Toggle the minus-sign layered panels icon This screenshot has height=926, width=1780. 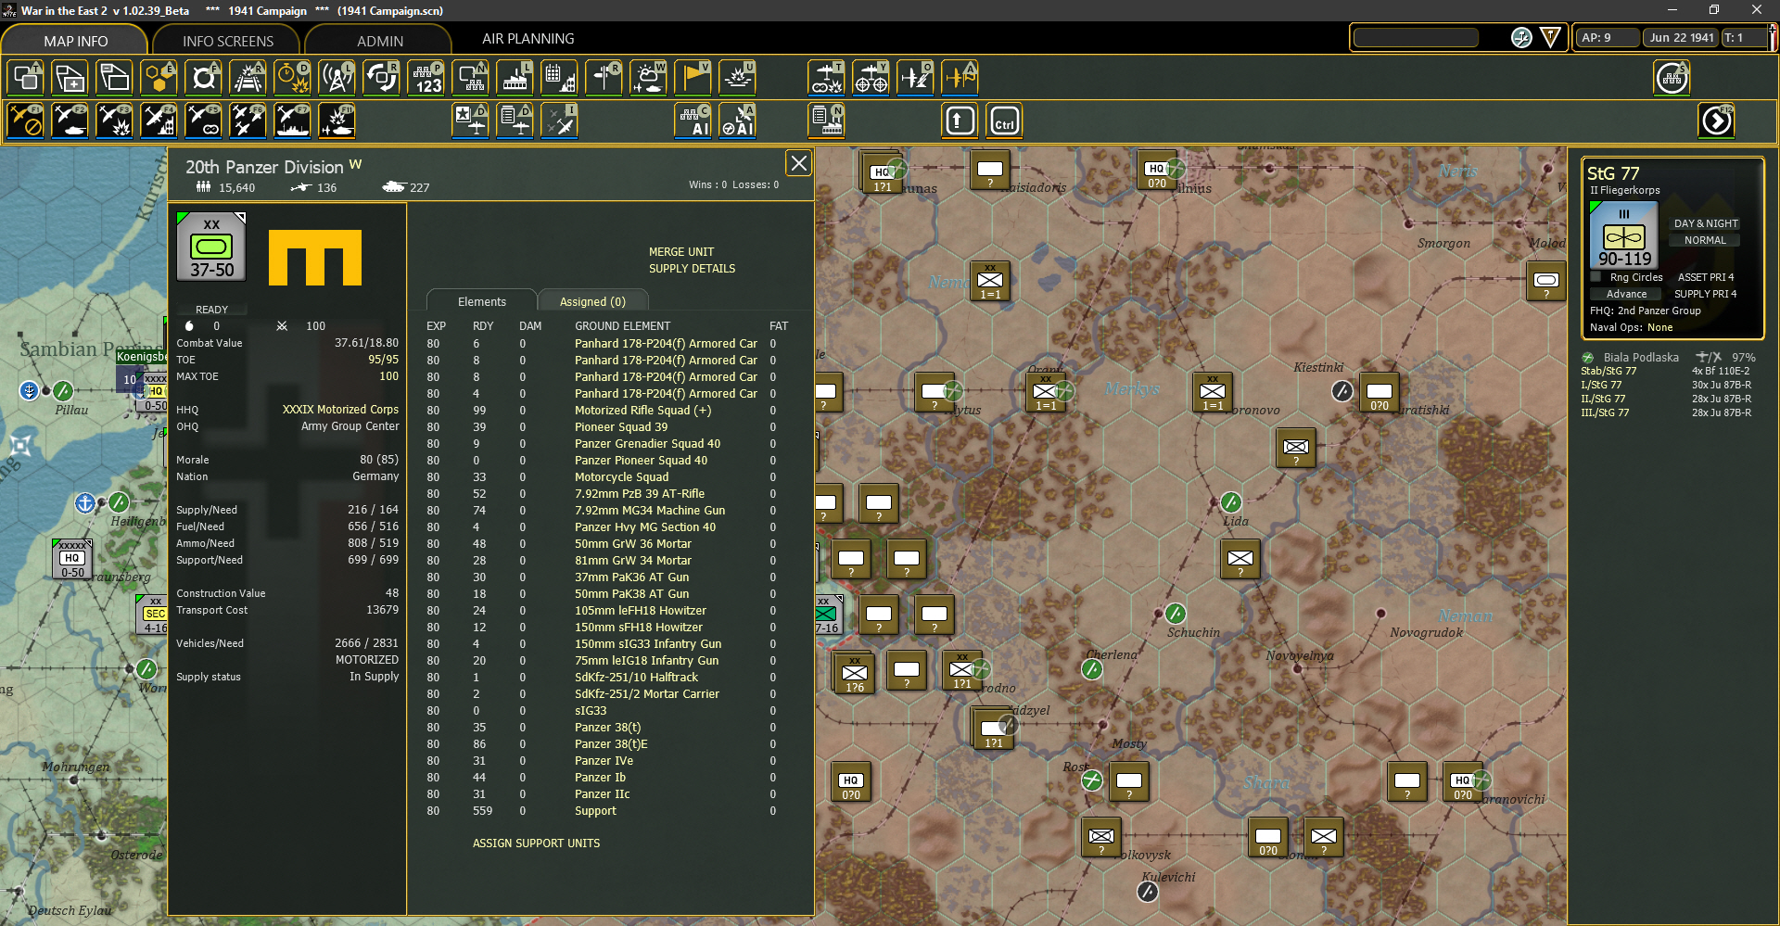click(x=114, y=78)
